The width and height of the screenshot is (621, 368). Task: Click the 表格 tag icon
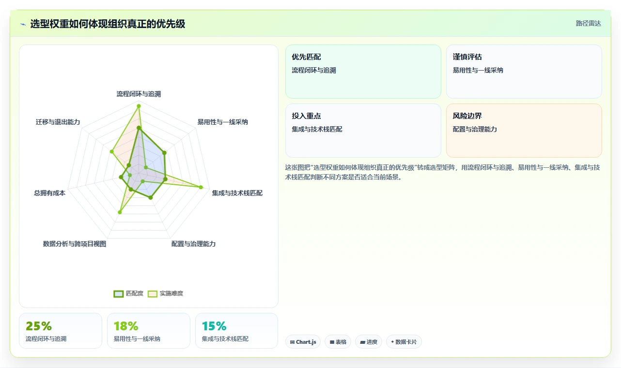coord(332,342)
